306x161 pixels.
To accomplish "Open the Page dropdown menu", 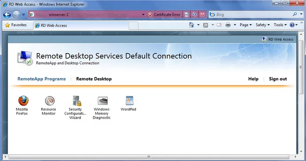I will [246, 25].
